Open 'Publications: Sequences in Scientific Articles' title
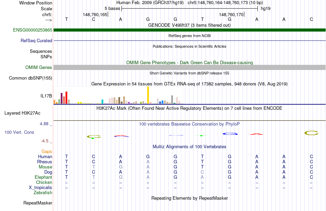The width and height of the screenshot is (326, 211). point(189,46)
